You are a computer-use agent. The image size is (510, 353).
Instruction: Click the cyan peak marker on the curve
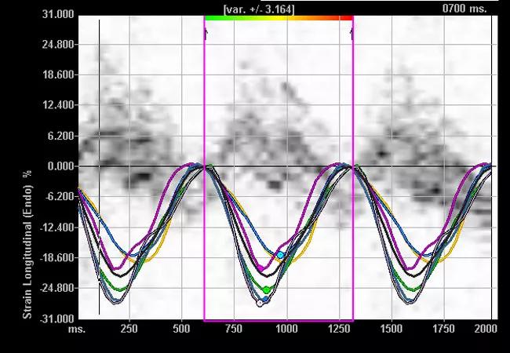pyautogui.click(x=280, y=256)
